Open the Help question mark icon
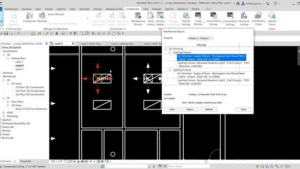300x169 pixels. 275,3
